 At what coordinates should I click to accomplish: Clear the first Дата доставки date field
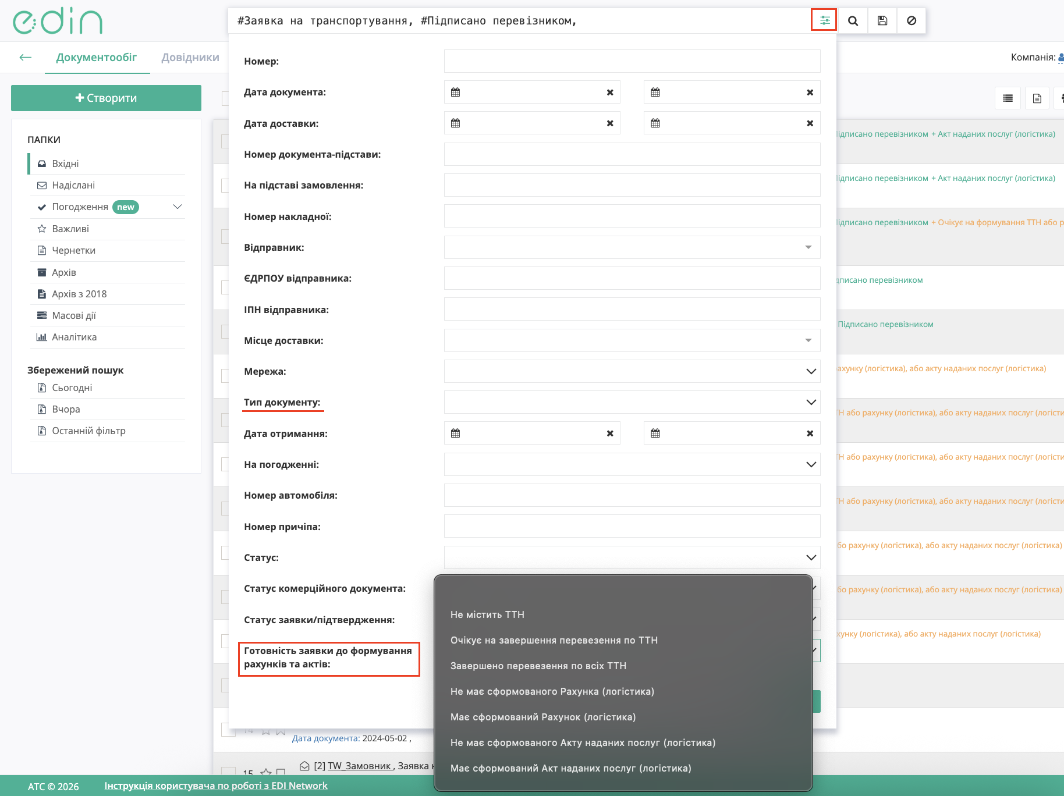coord(610,123)
